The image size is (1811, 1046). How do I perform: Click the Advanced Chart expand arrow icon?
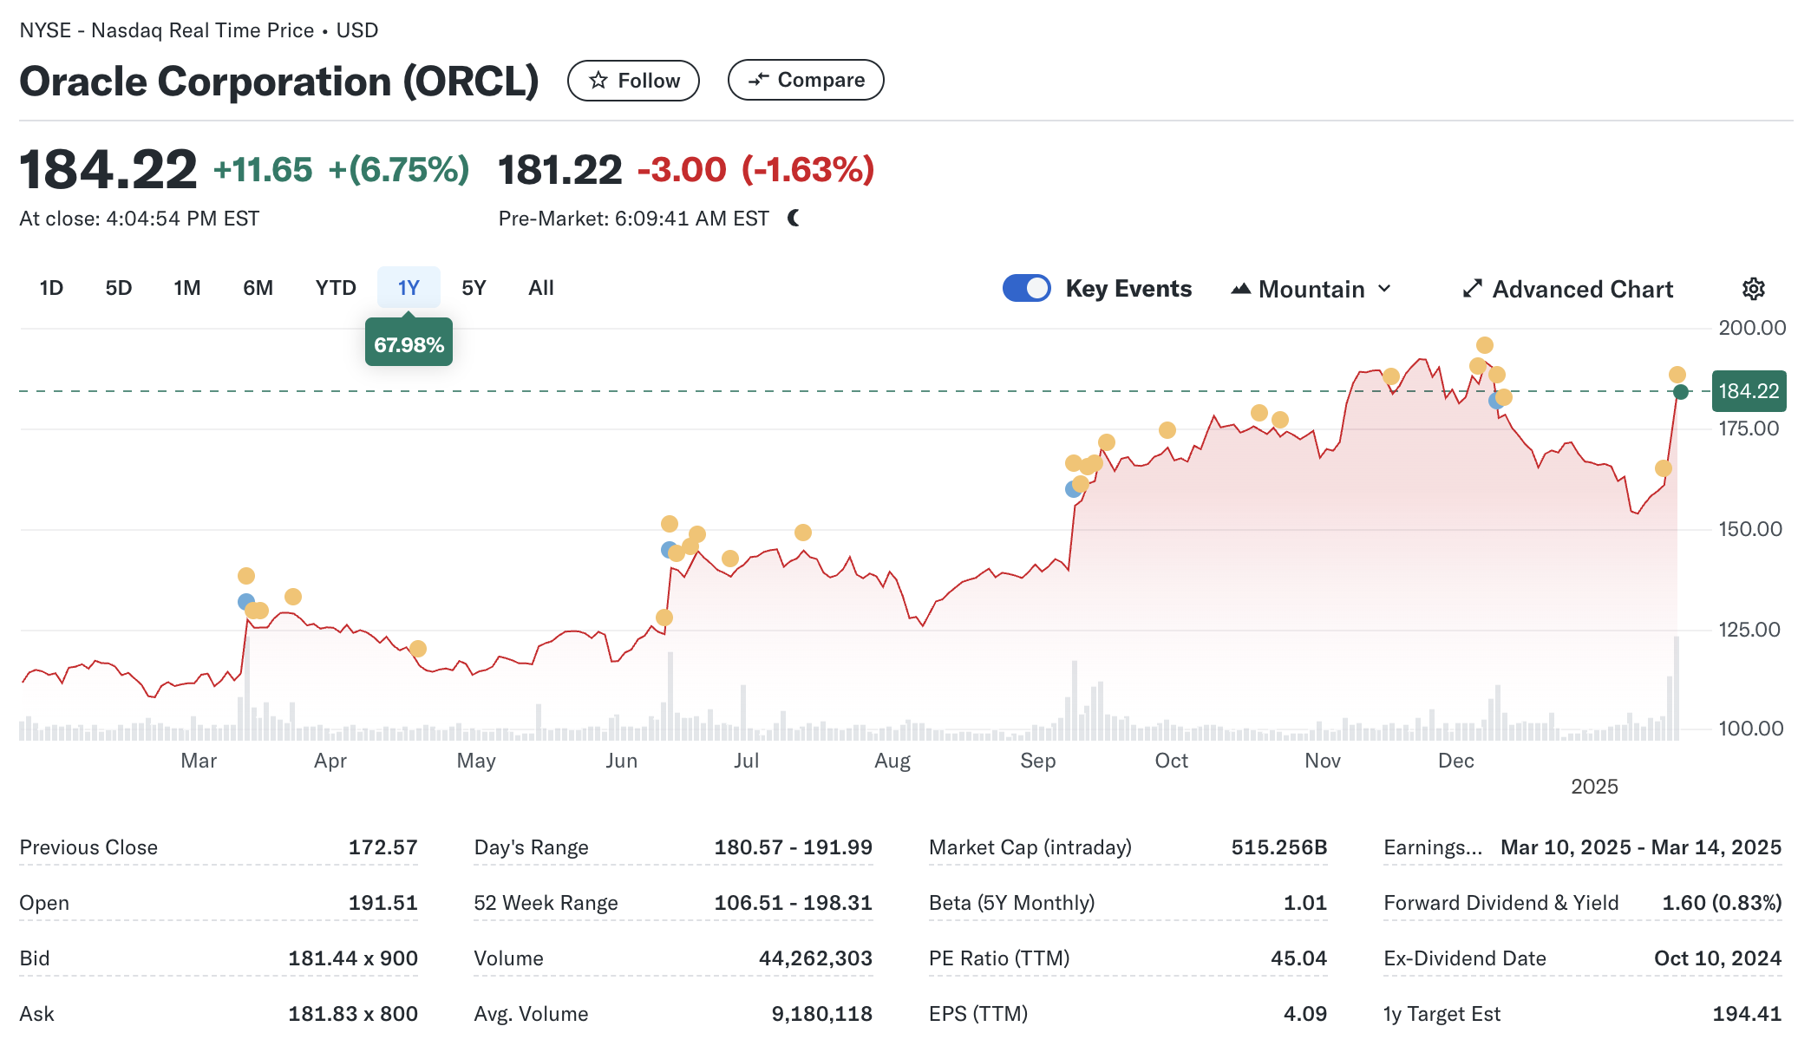tap(1472, 289)
